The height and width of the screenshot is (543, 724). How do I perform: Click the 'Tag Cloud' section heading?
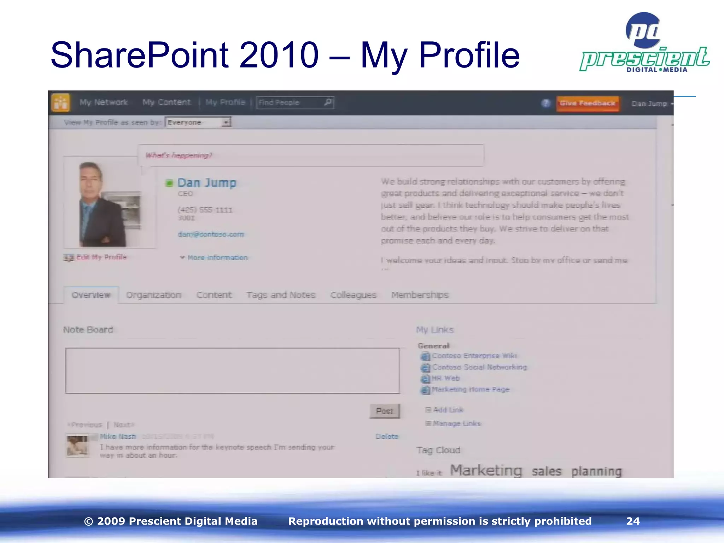438,450
